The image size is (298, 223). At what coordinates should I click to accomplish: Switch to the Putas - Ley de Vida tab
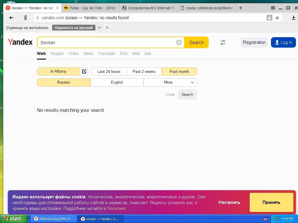[x=91, y=8]
